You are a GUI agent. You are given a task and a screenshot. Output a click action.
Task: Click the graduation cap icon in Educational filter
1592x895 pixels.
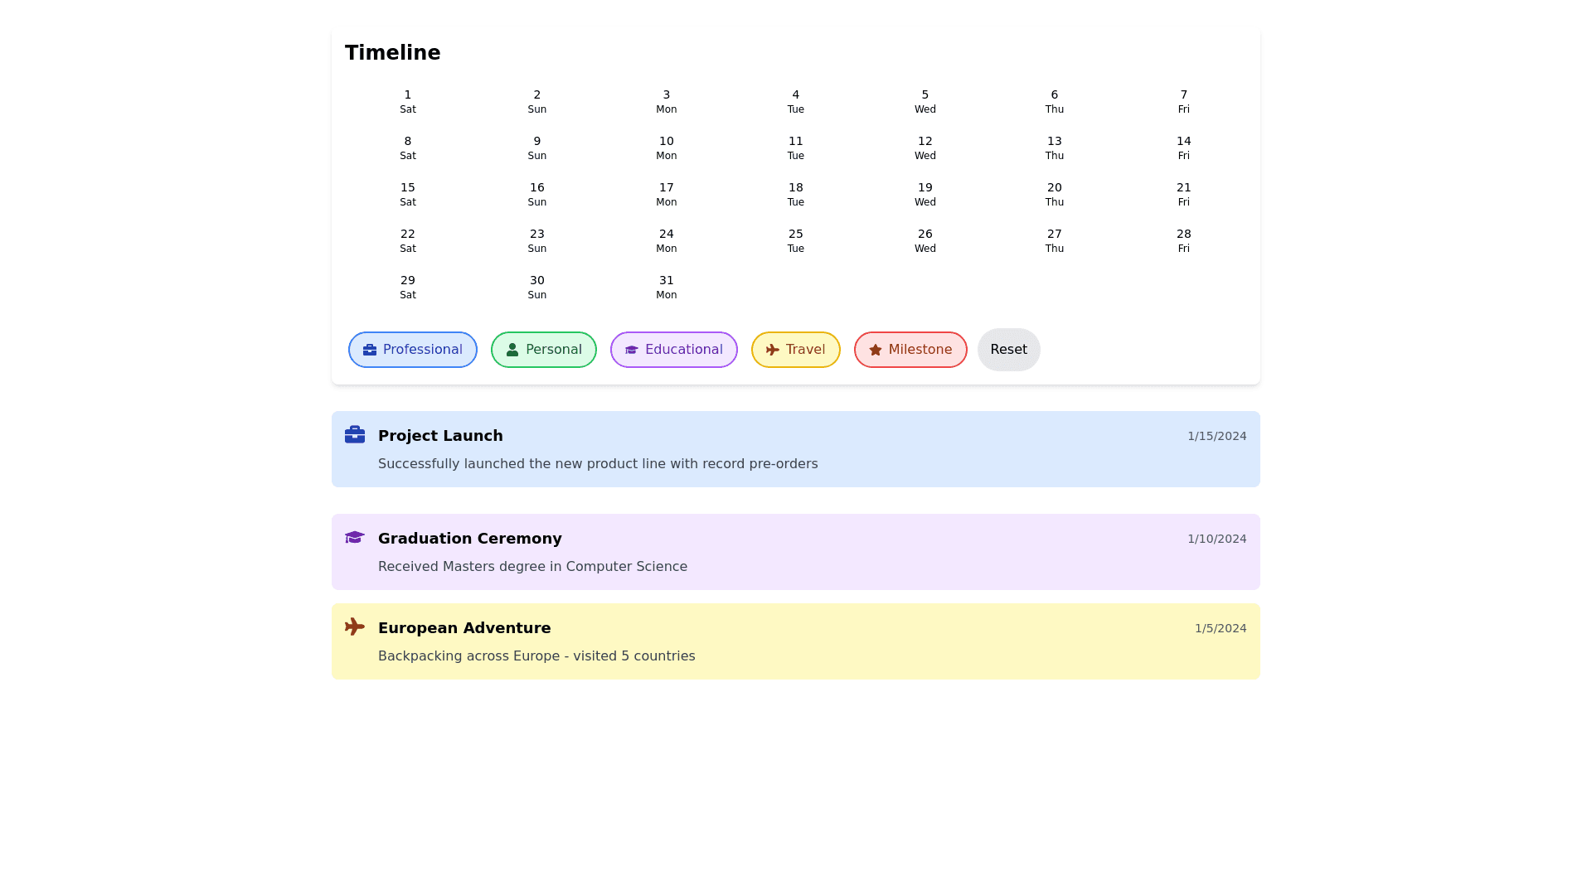click(632, 350)
